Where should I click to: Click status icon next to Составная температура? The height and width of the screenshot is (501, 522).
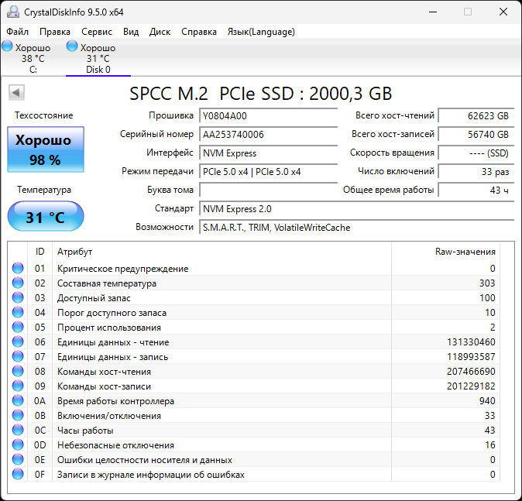pos(18,283)
